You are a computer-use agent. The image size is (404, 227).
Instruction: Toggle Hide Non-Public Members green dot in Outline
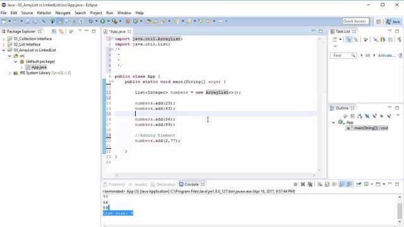pos(381,116)
